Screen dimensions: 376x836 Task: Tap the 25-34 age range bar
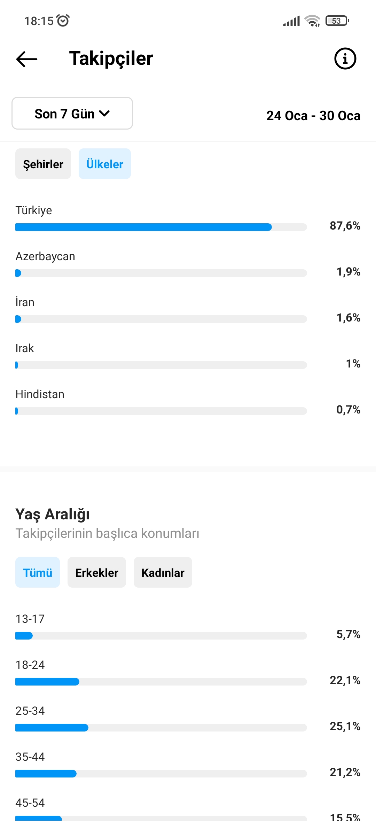[x=161, y=728]
